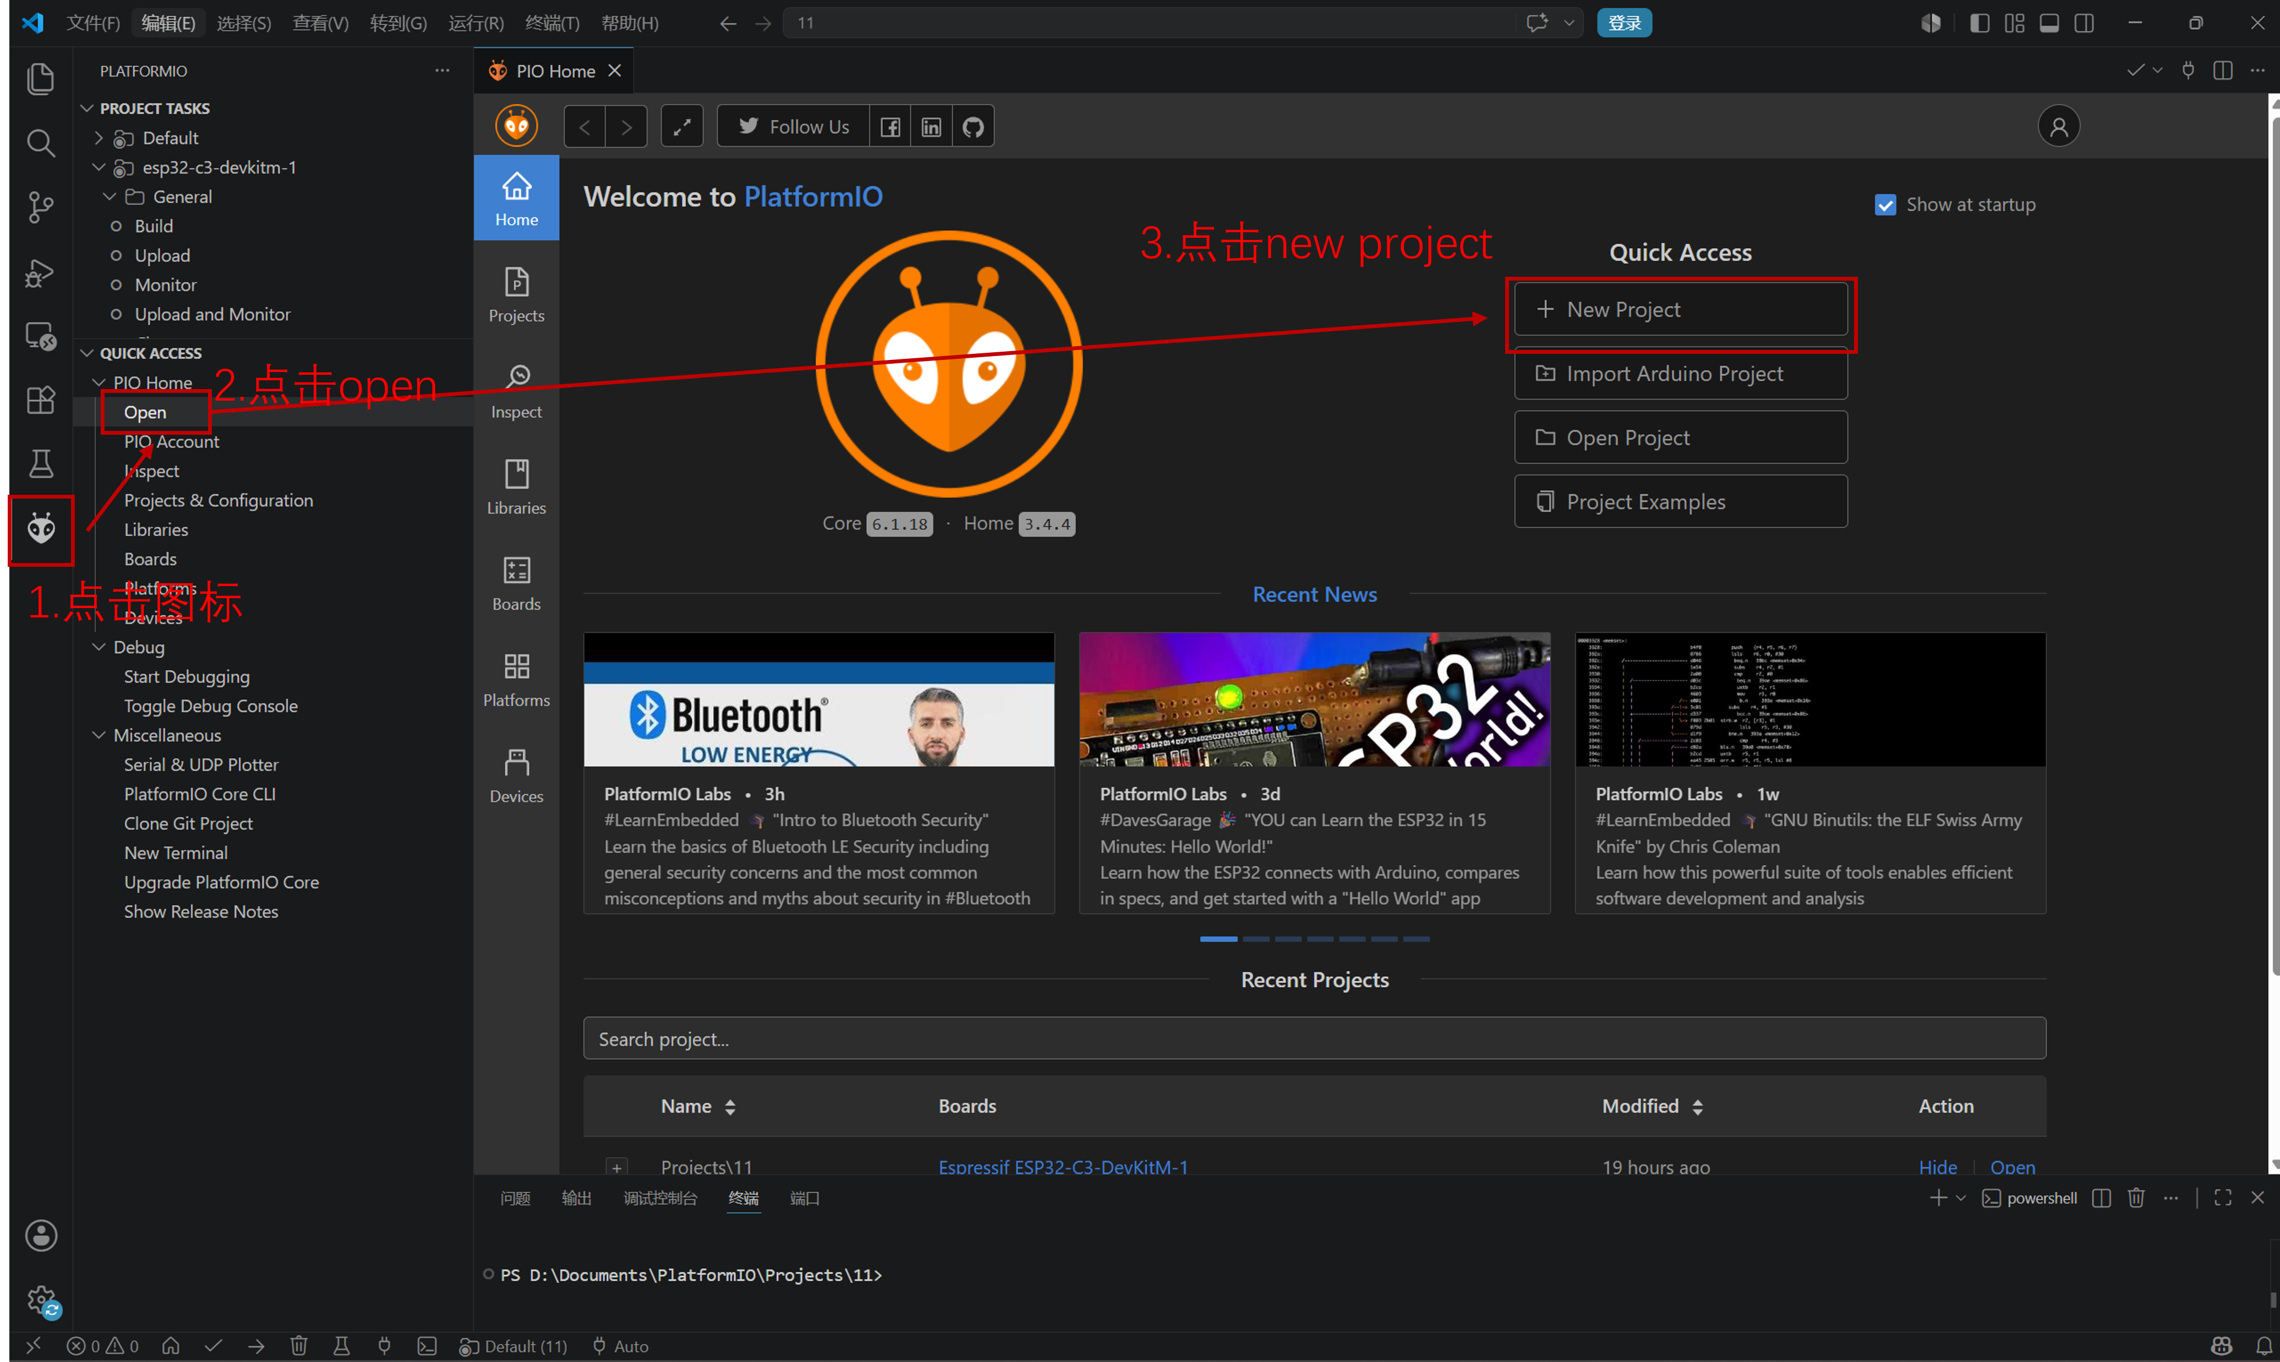Open the Explorer view in activity bar

coord(40,79)
